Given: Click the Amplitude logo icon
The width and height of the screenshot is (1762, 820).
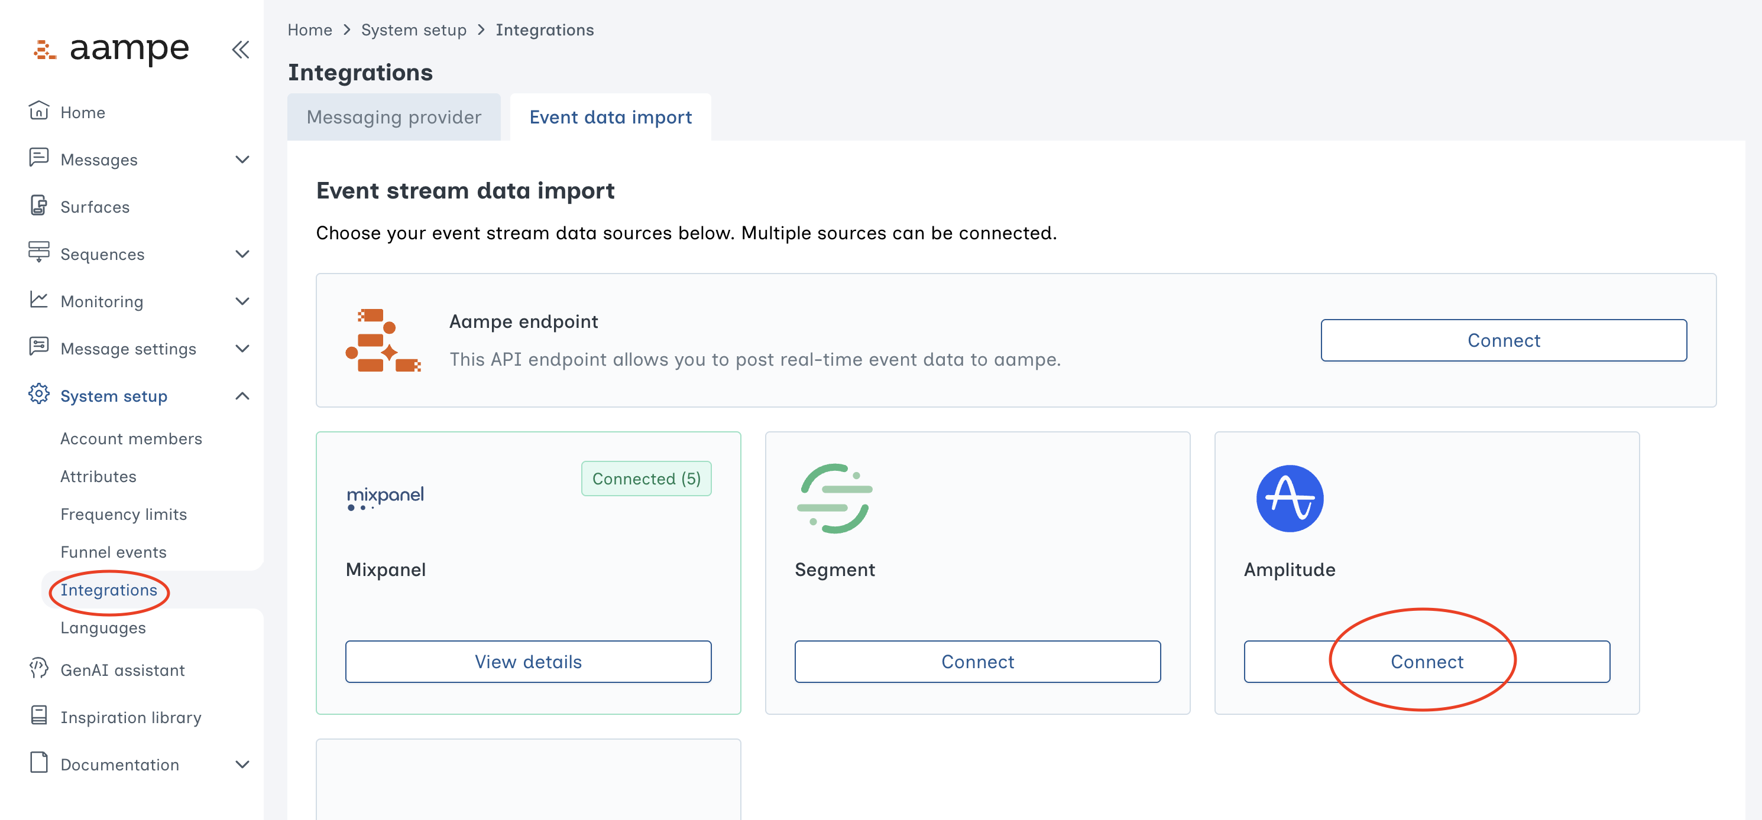Looking at the screenshot, I should click(x=1290, y=498).
